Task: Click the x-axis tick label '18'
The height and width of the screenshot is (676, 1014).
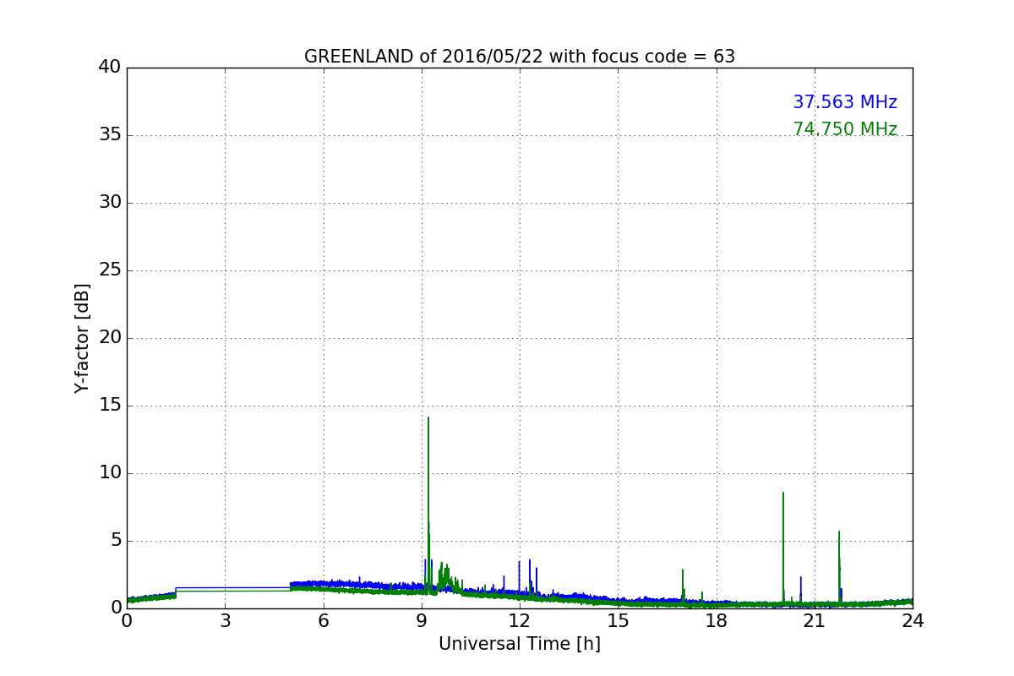Action: pyautogui.click(x=716, y=621)
